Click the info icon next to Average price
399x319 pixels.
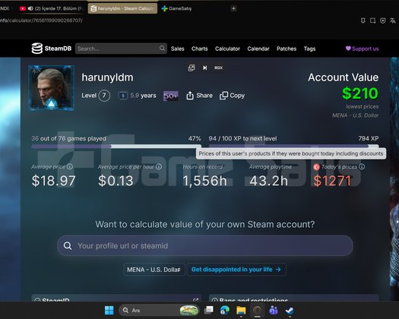[70, 166]
